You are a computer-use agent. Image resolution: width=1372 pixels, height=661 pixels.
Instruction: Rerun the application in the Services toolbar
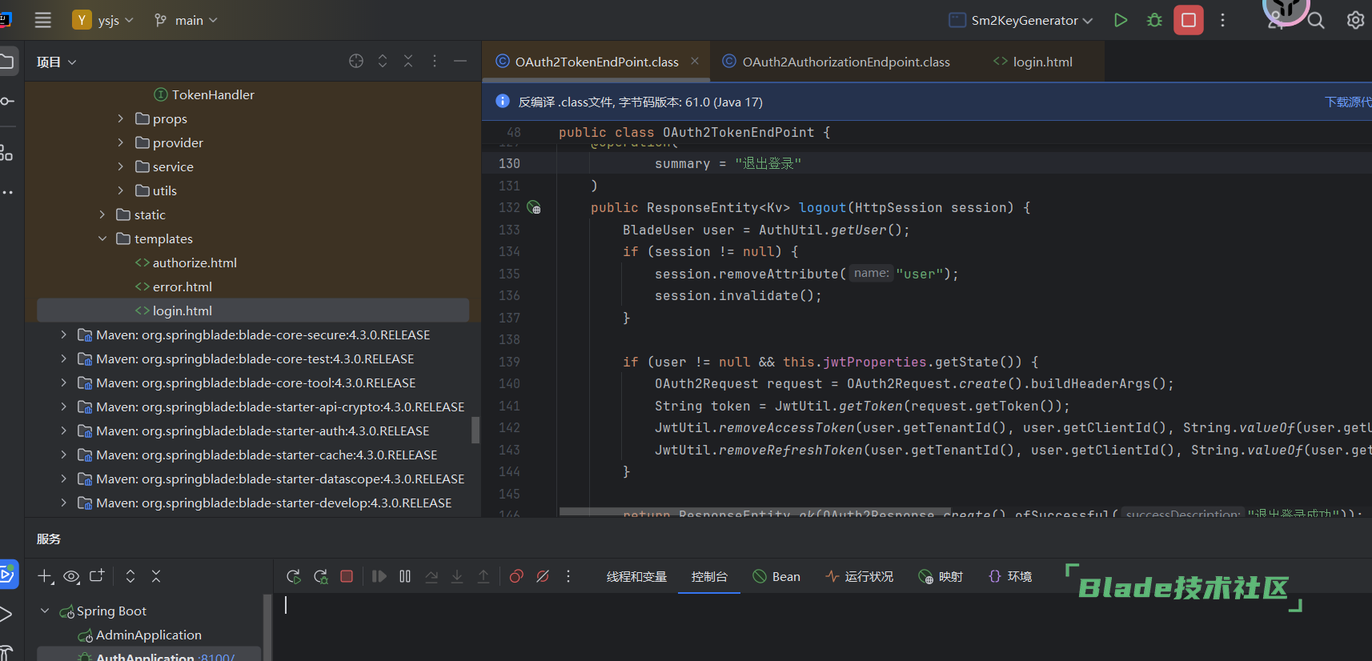[x=294, y=576]
